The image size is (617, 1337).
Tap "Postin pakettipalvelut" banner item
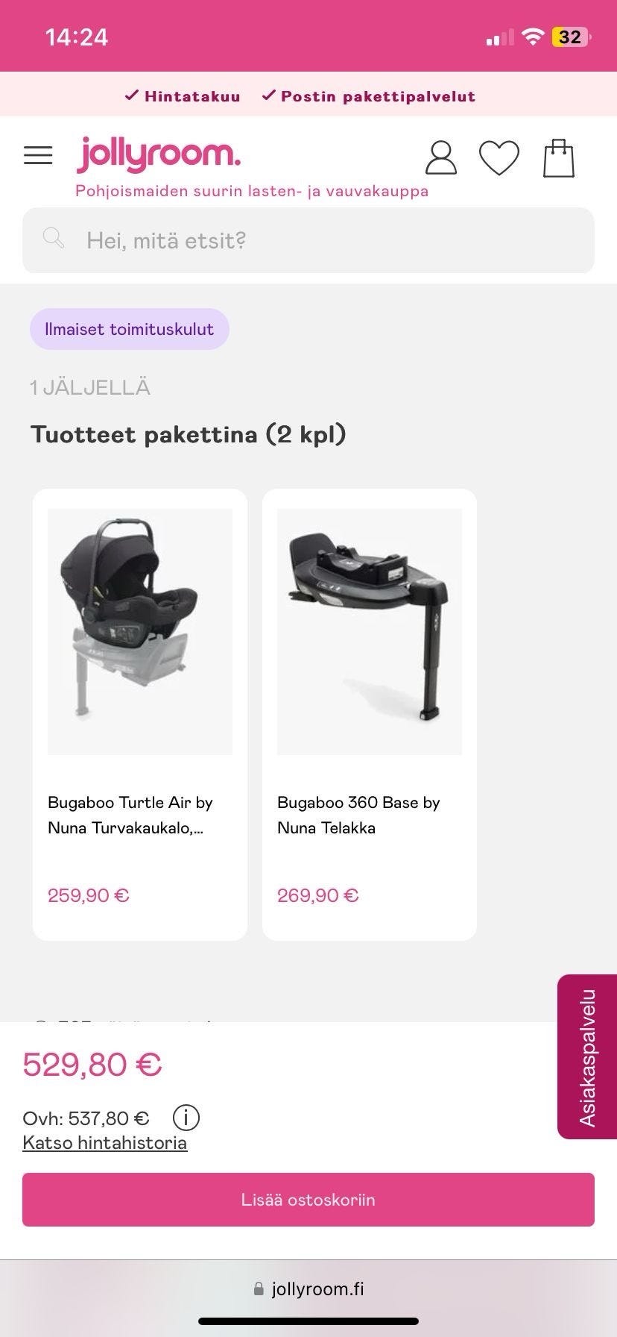370,95
